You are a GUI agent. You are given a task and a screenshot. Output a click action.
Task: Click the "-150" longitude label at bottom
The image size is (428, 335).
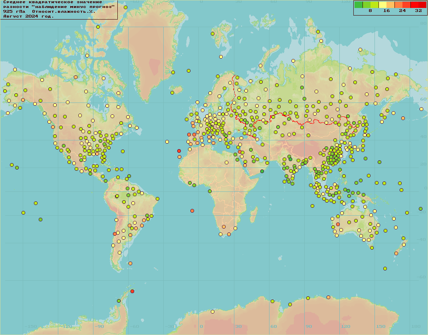(x=31, y=326)
